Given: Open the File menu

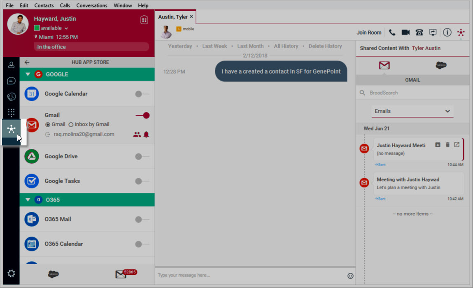Looking at the screenshot, I should pos(9,5).
